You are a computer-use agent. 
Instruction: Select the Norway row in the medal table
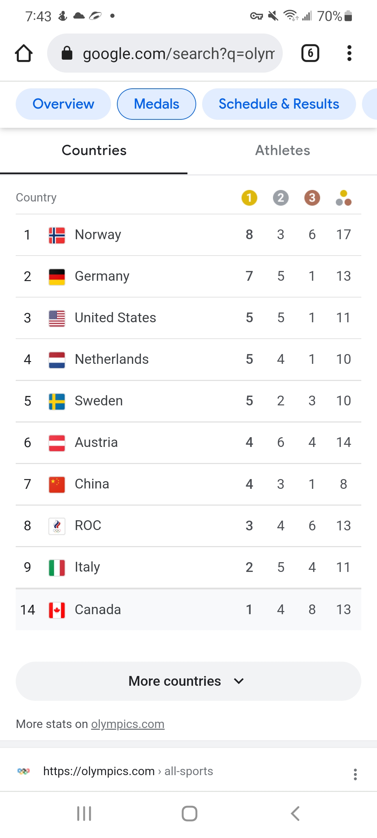(x=188, y=235)
